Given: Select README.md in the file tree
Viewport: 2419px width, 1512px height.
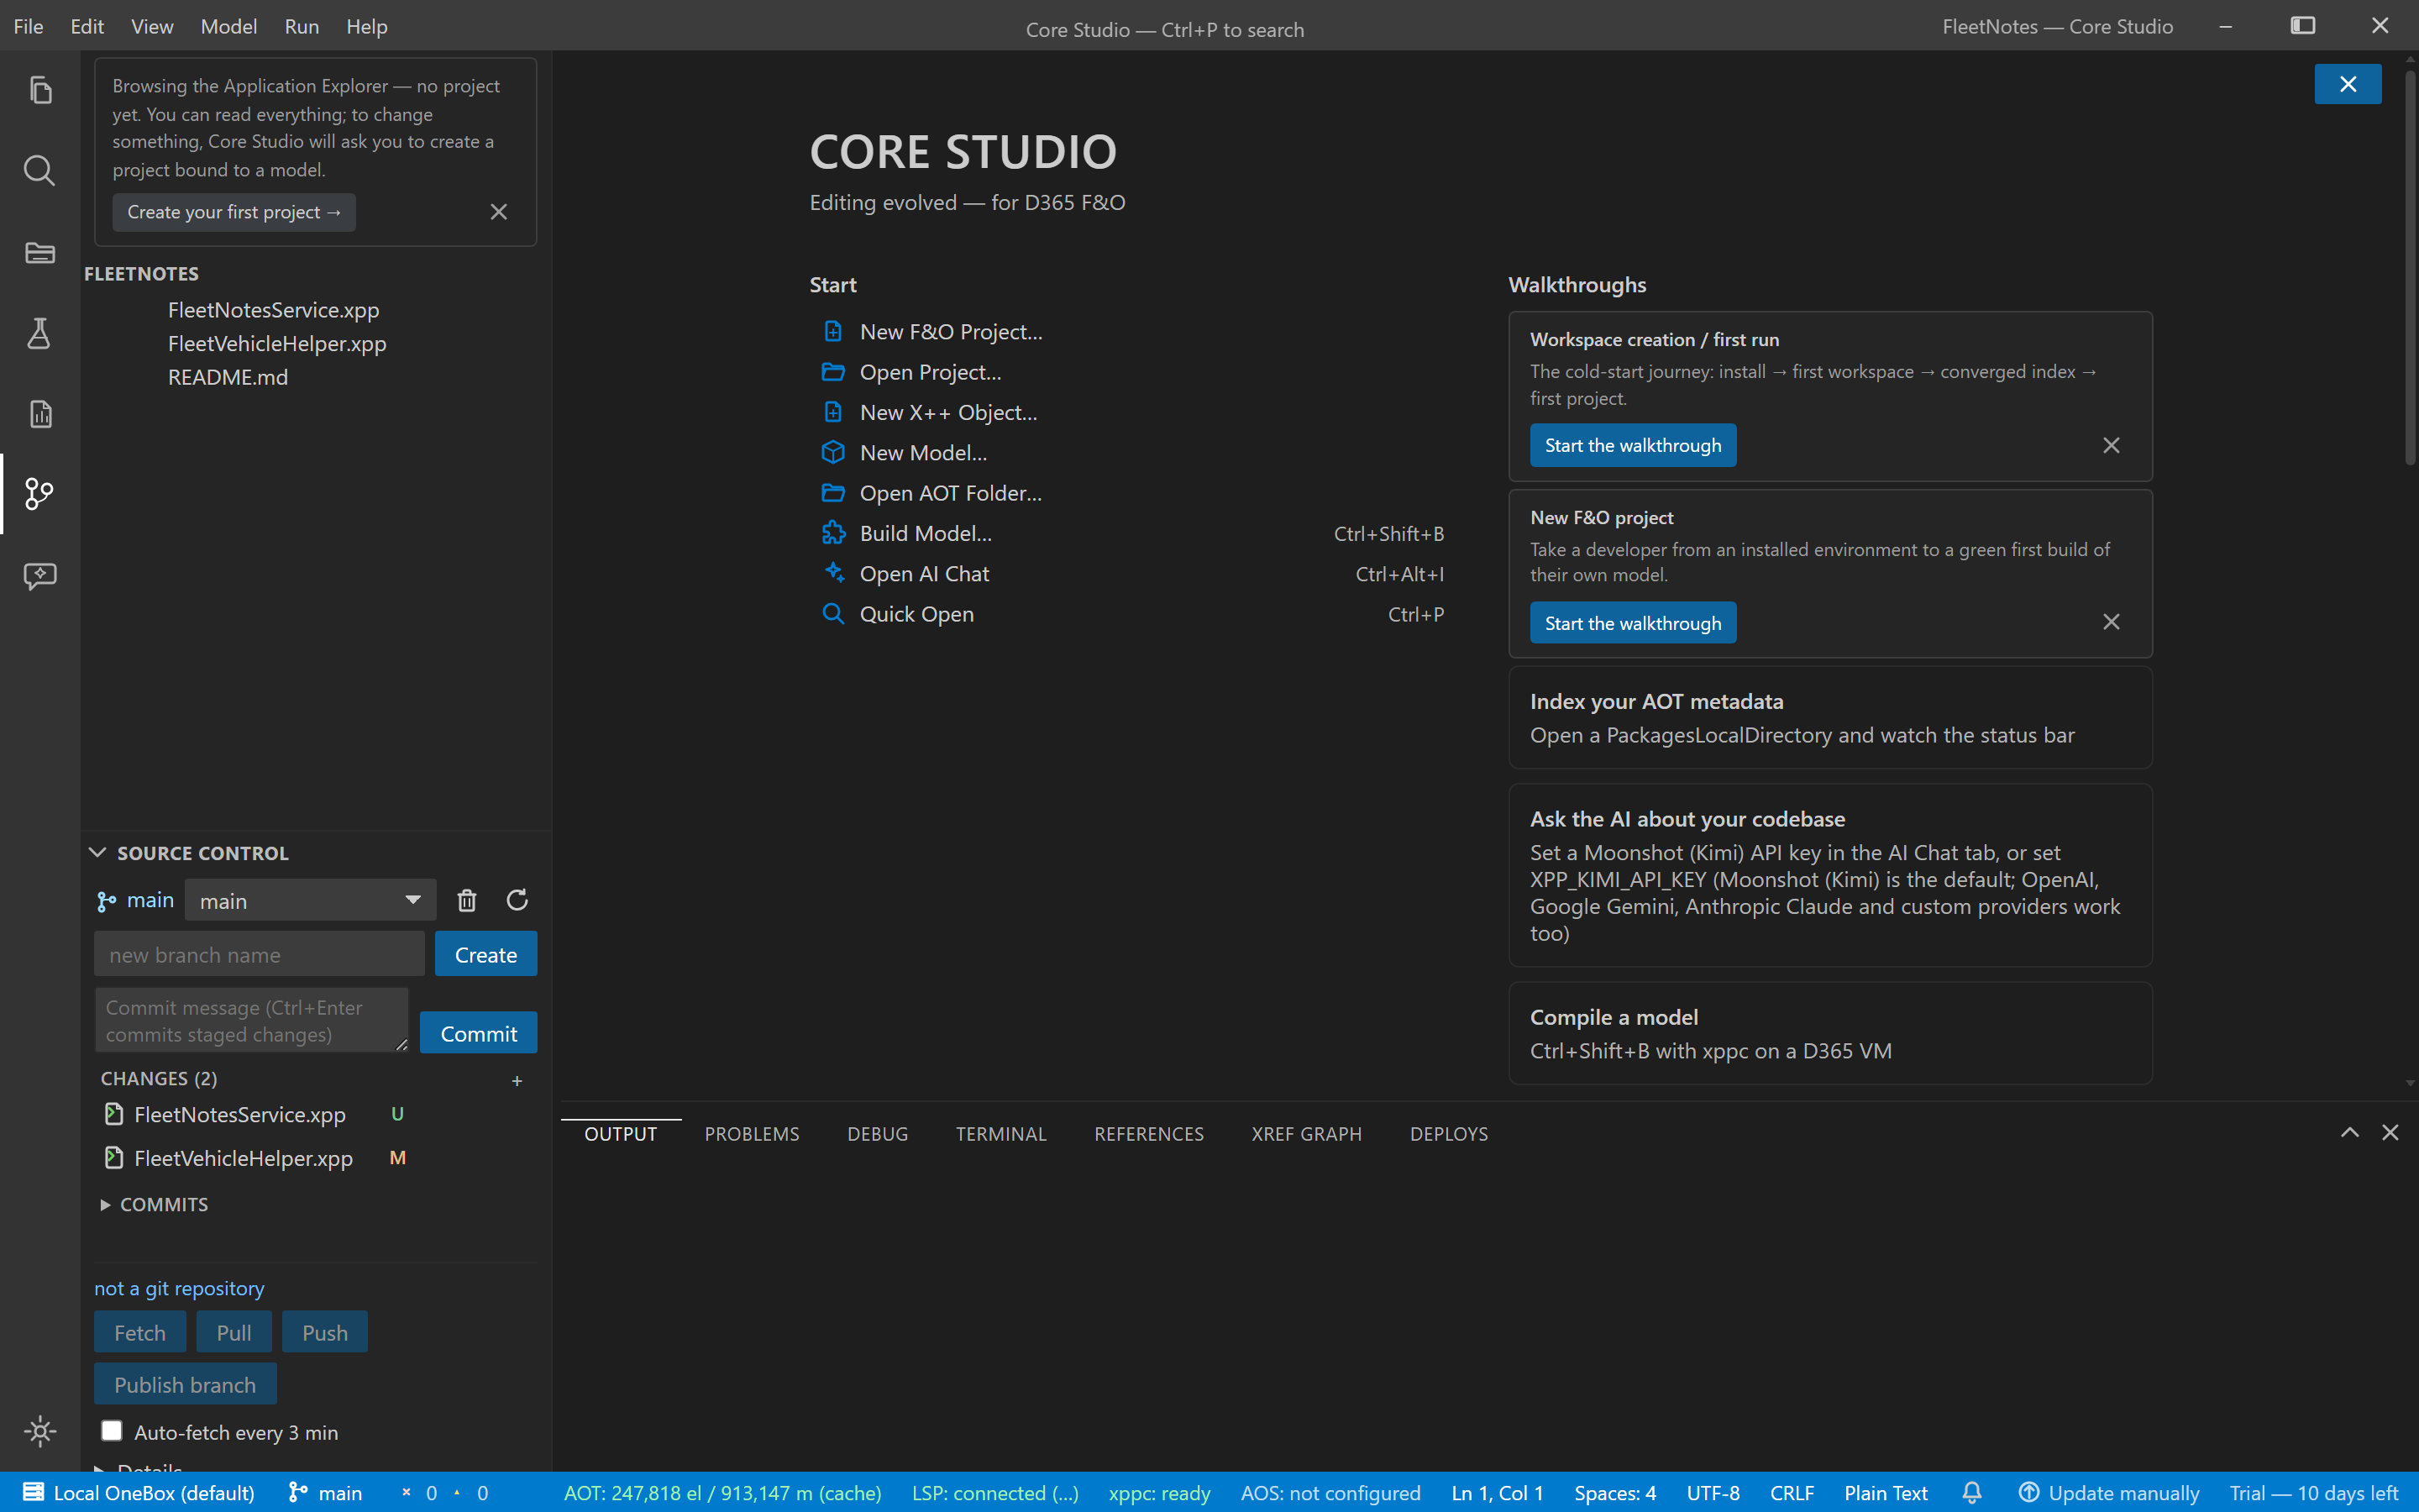Looking at the screenshot, I should click(x=228, y=377).
